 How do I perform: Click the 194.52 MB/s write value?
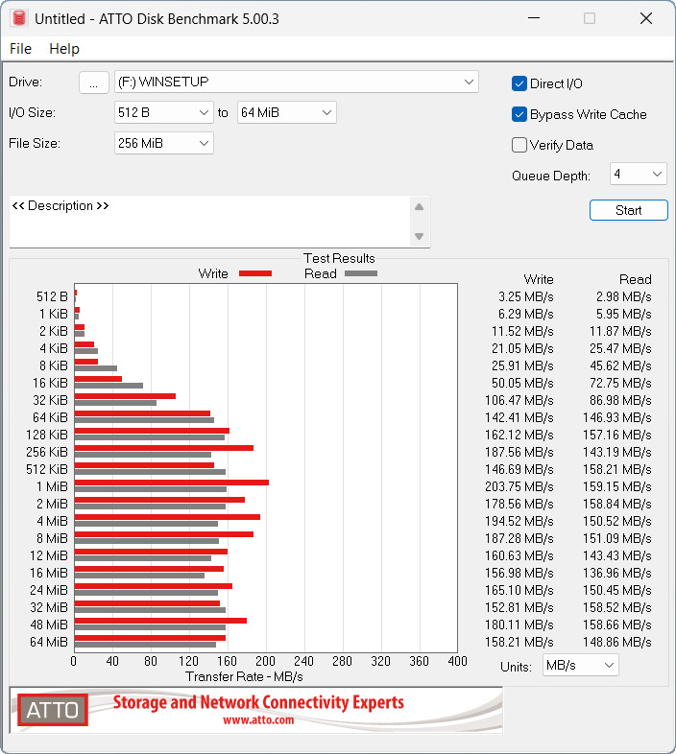click(x=519, y=521)
